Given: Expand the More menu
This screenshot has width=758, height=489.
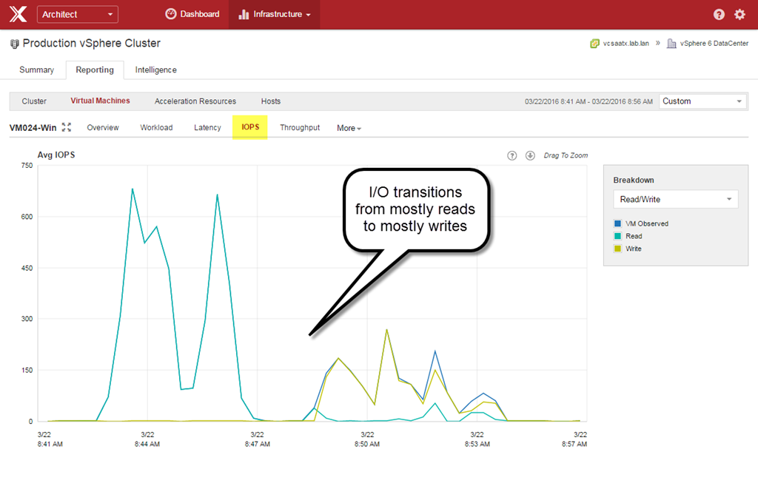Looking at the screenshot, I should (x=349, y=128).
